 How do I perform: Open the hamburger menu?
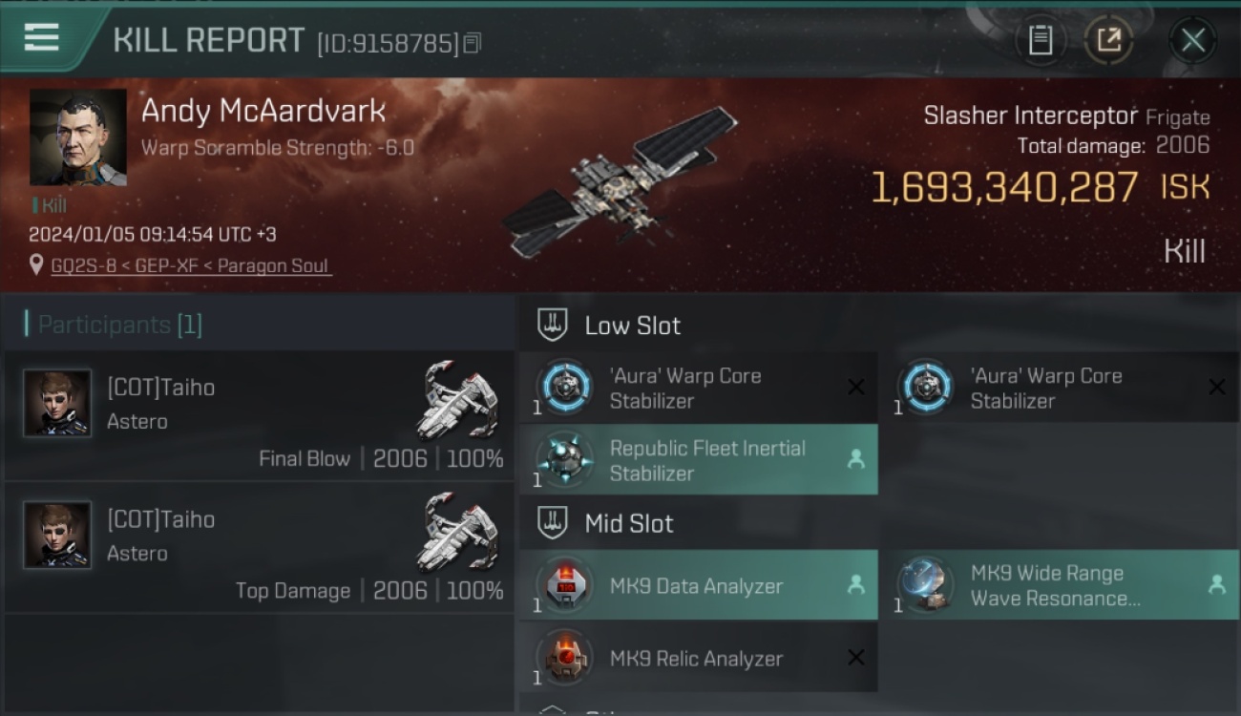point(41,38)
